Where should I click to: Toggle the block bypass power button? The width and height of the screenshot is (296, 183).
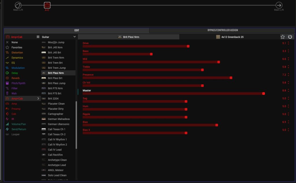(290, 37)
